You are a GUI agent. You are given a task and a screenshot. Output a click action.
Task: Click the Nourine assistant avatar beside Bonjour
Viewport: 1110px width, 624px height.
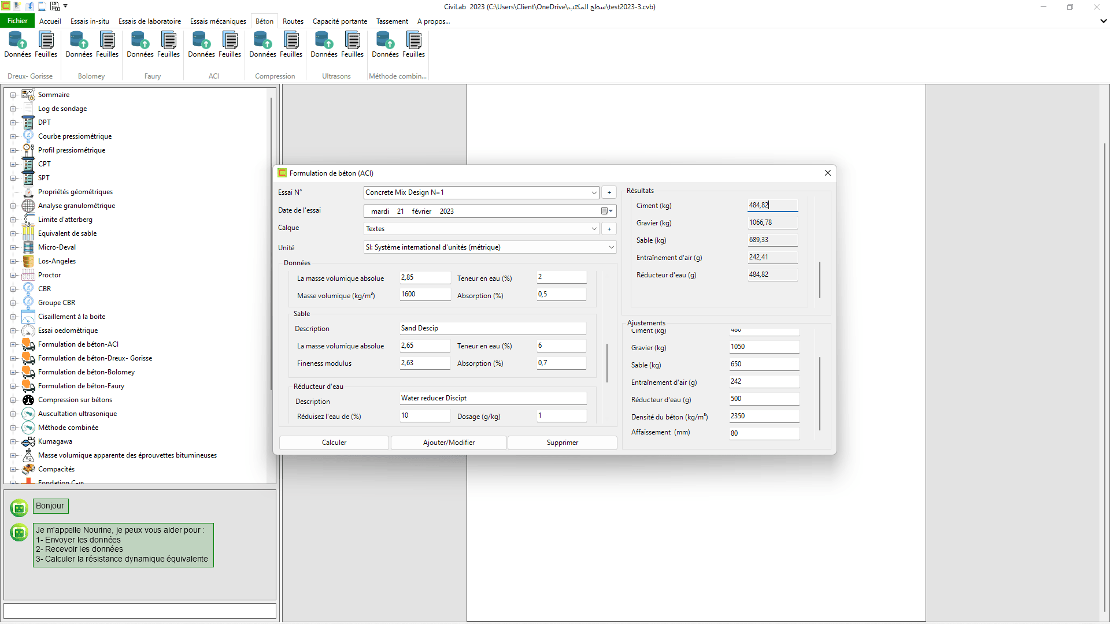[x=19, y=508]
